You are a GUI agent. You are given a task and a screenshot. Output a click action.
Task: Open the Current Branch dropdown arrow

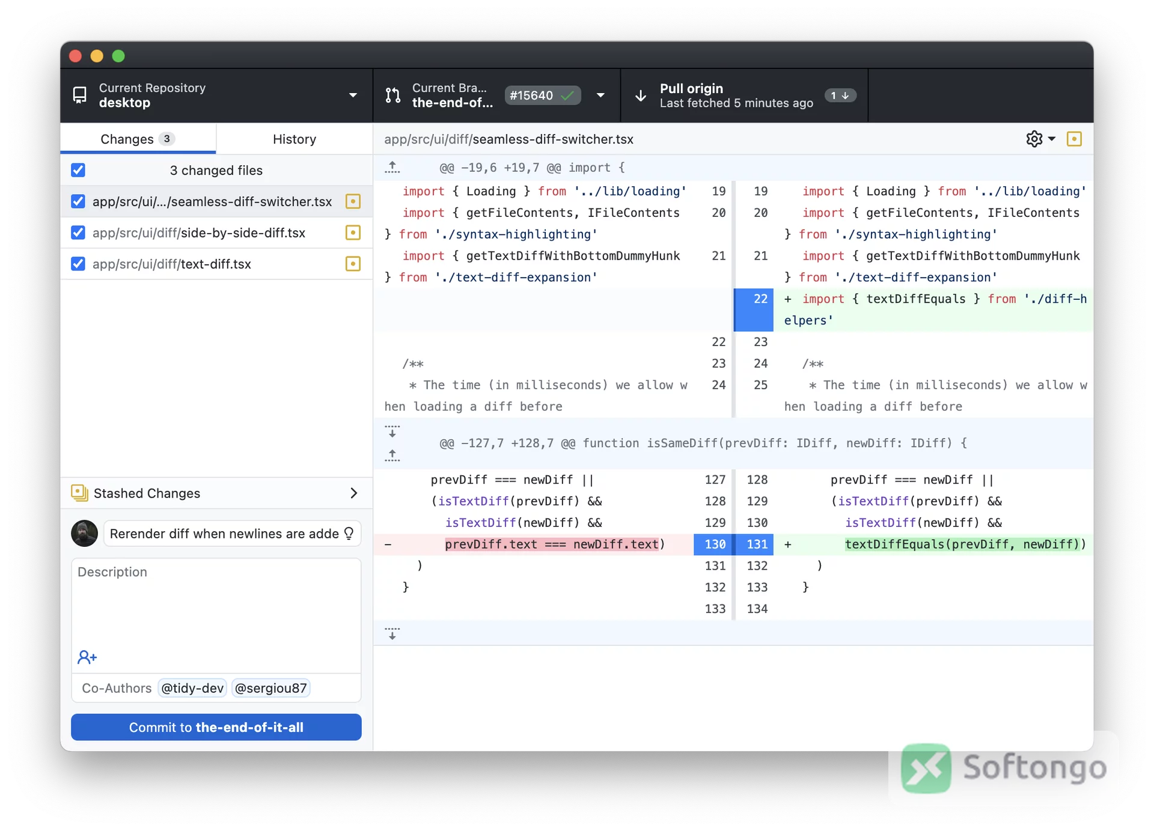pos(600,96)
